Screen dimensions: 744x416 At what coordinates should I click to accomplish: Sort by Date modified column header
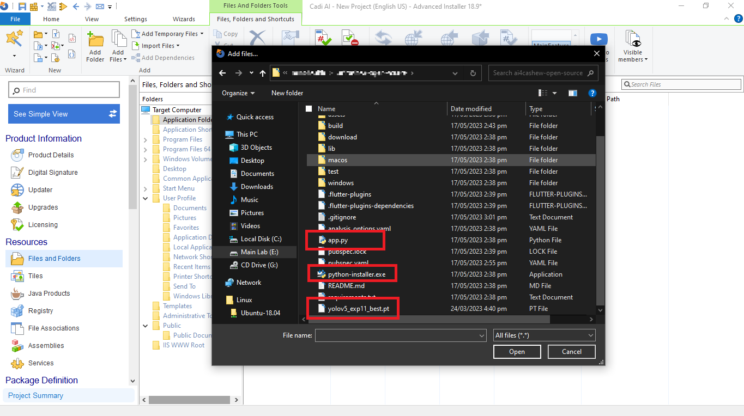(x=471, y=109)
